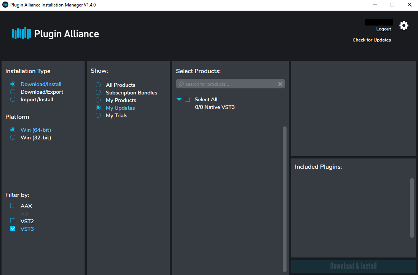This screenshot has width=418, height=275.
Task: Click the Plugin Alliance logo
Action: click(x=55, y=34)
